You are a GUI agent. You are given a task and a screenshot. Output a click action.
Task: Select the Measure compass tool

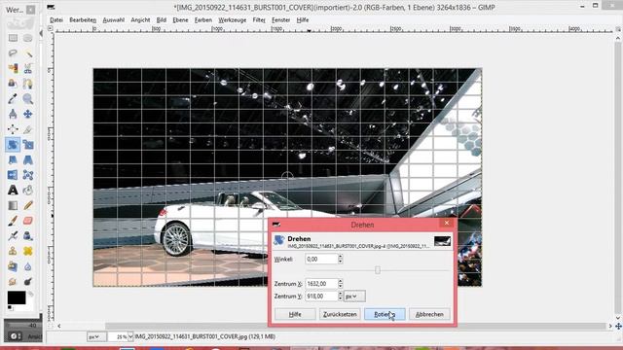pyautogui.click(x=13, y=115)
